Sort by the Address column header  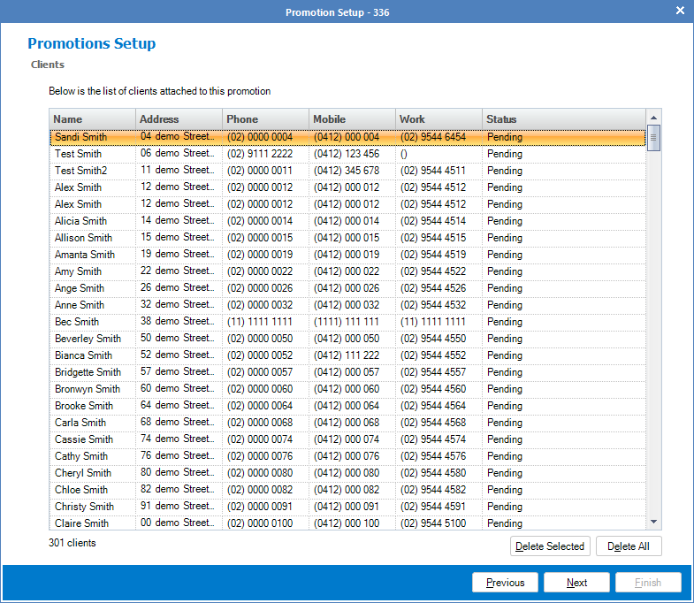(179, 119)
